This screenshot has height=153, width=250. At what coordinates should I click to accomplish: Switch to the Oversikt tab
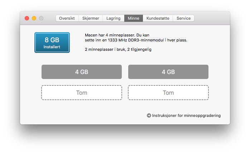click(67, 18)
